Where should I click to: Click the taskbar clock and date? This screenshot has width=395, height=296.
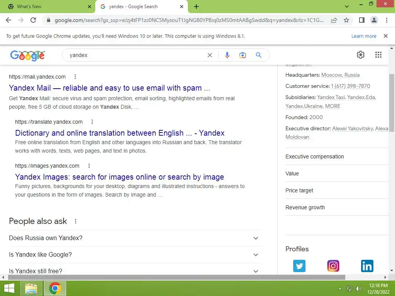click(x=378, y=289)
